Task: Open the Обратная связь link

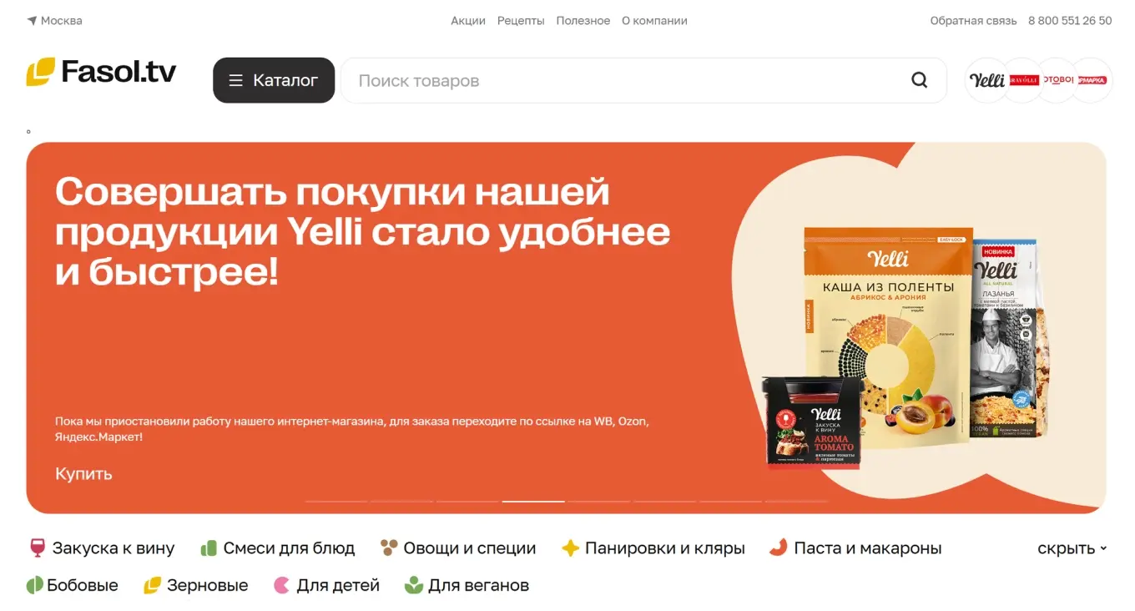Action: [973, 20]
